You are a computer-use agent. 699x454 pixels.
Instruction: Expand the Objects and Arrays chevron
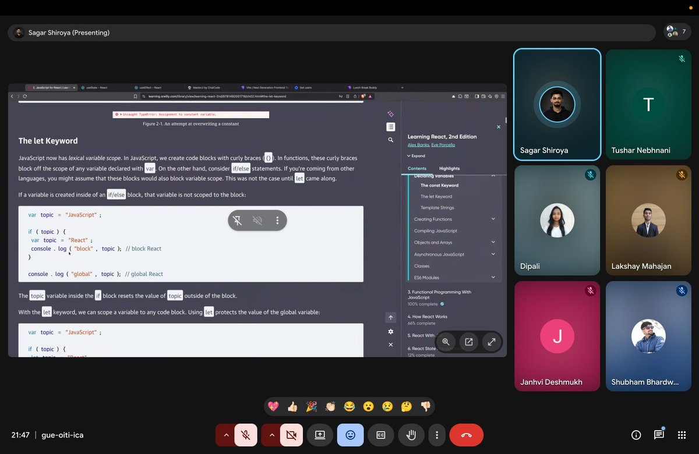(x=493, y=242)
